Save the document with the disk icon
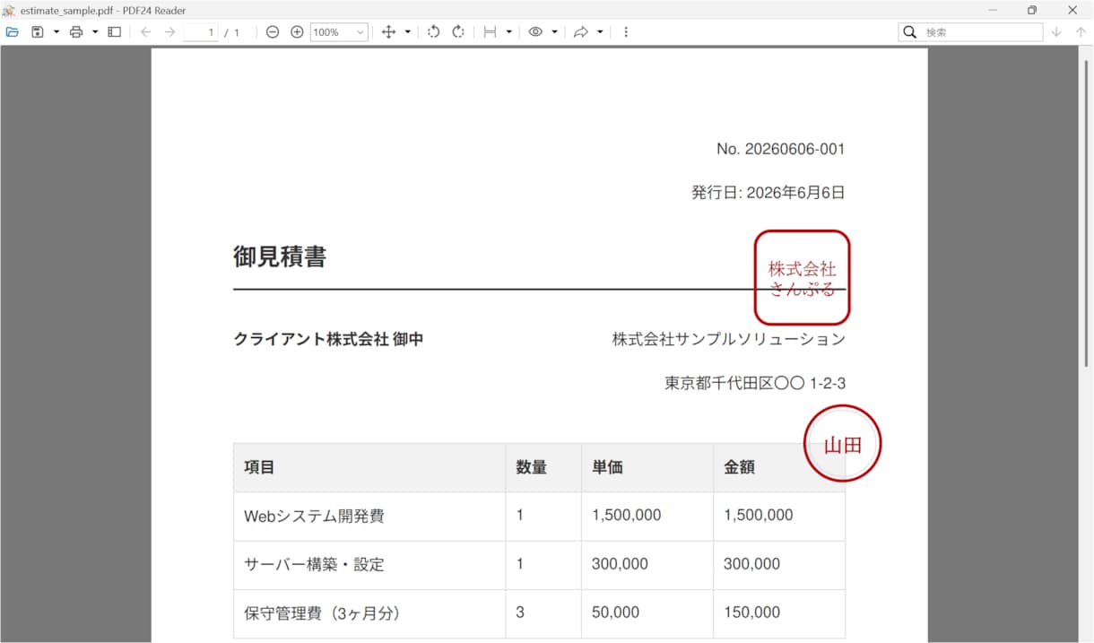The height and width of the screenshot is (643, 1094). coord(37,31)
